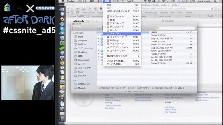Open the Trash in the Dock
Image resolution: width=223 pixels, height=125 pixels.
[x=62, y=118]
